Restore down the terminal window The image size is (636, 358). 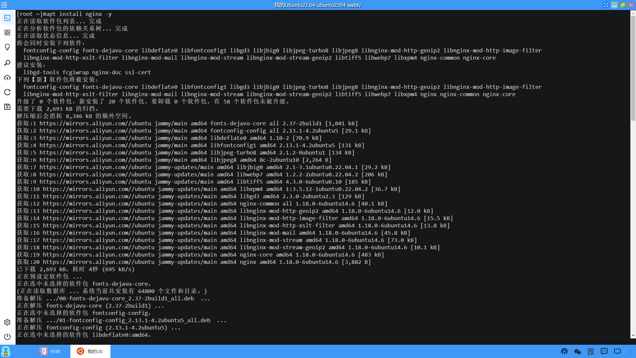pos(623,5)
